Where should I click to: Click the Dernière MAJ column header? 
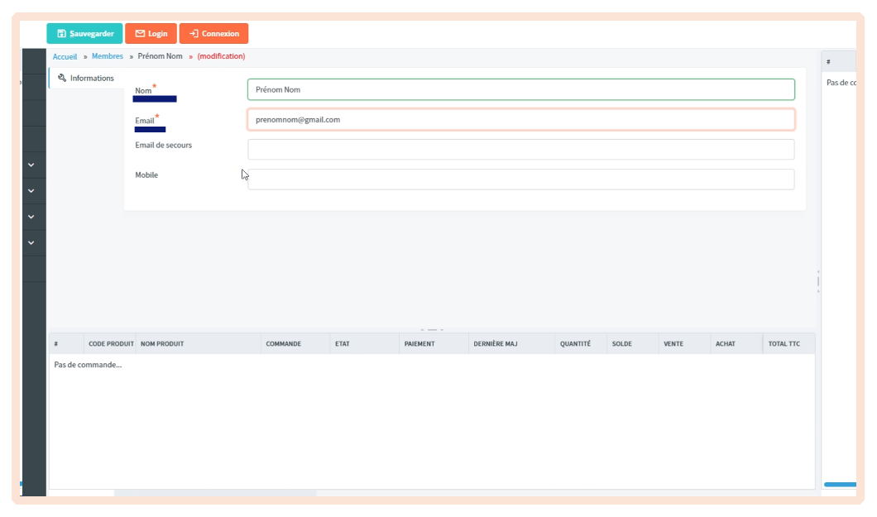pos(495,344)
